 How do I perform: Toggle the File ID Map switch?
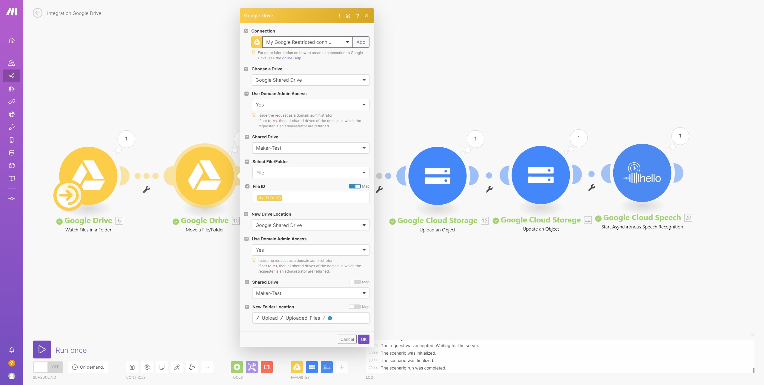tap(355, 186)
